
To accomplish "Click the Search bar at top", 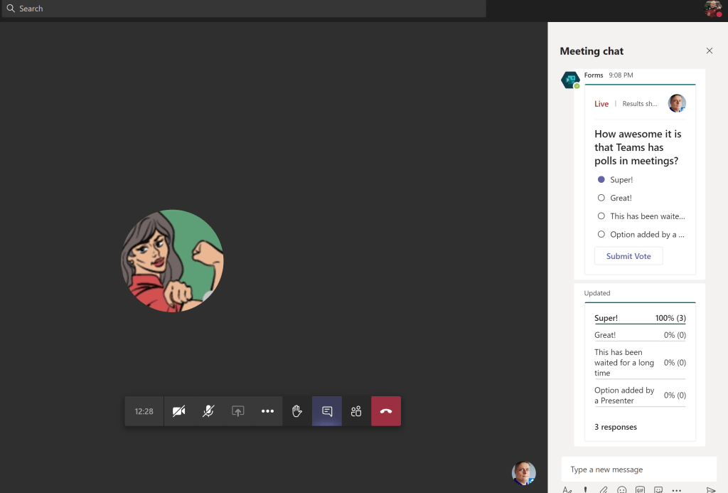I will point(243,9).
